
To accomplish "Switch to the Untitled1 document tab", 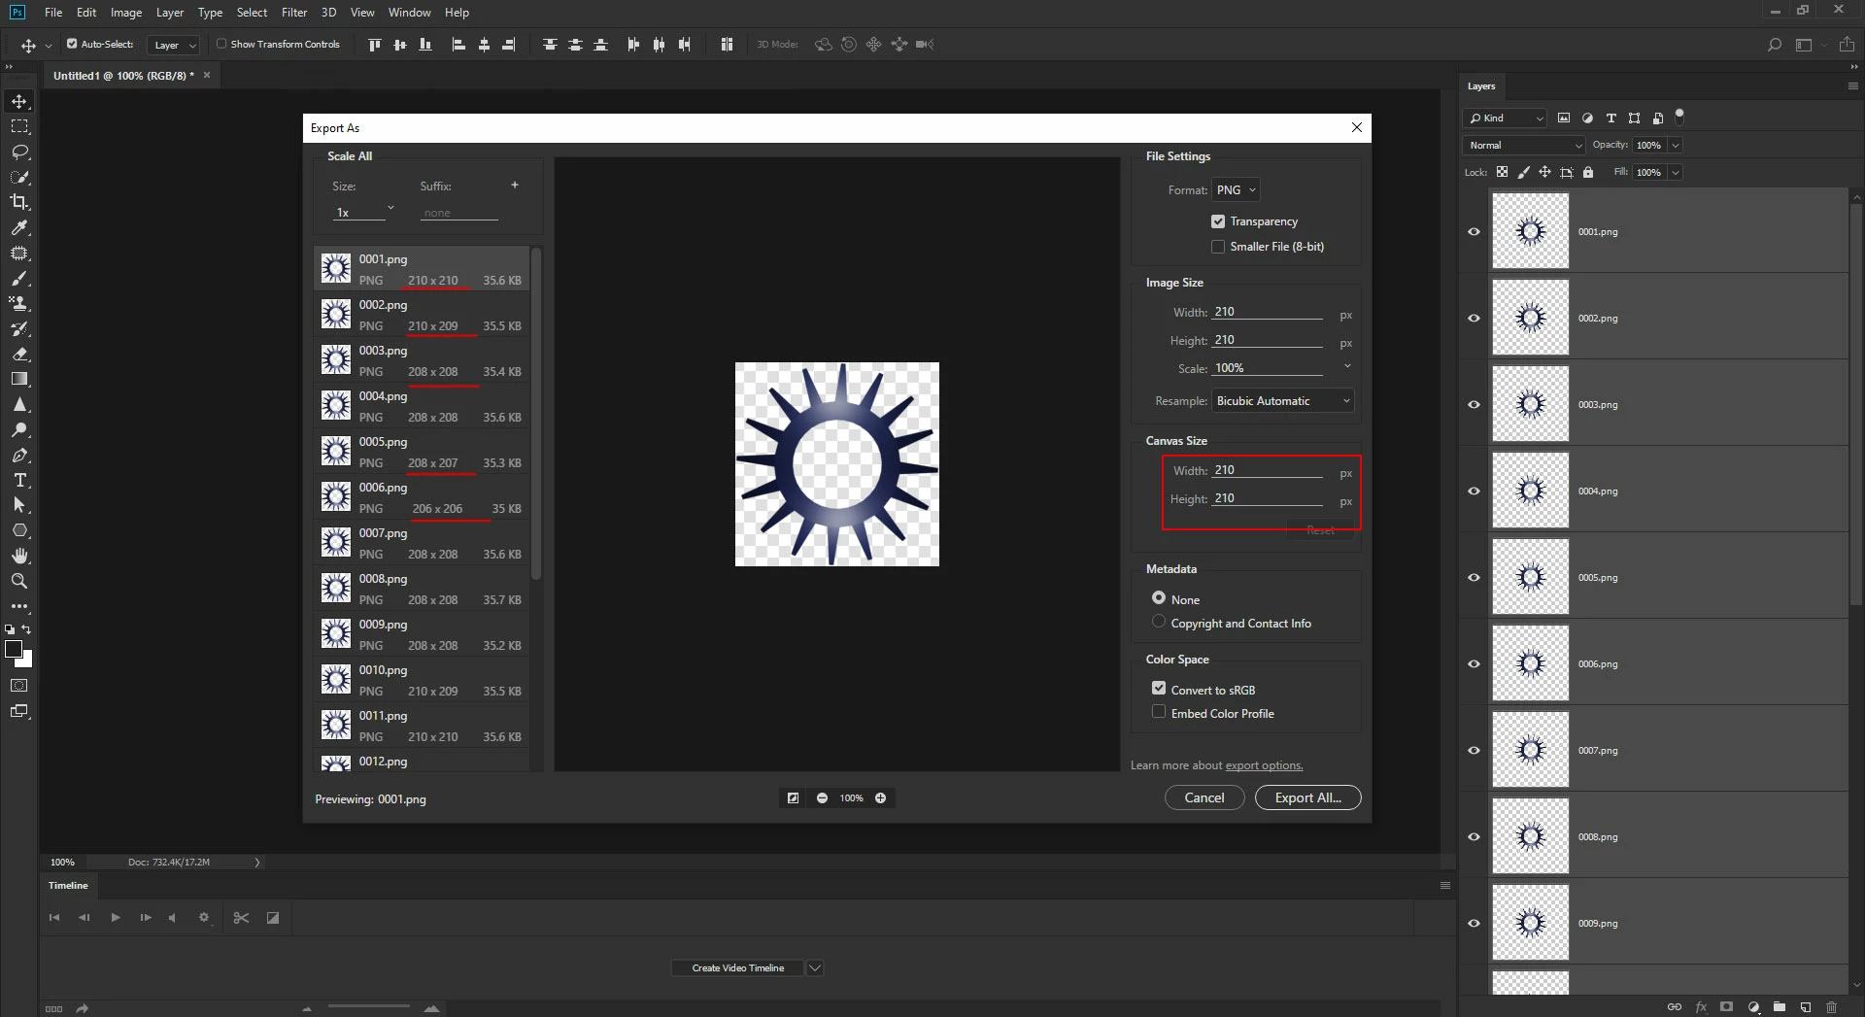I will point(123,75).
